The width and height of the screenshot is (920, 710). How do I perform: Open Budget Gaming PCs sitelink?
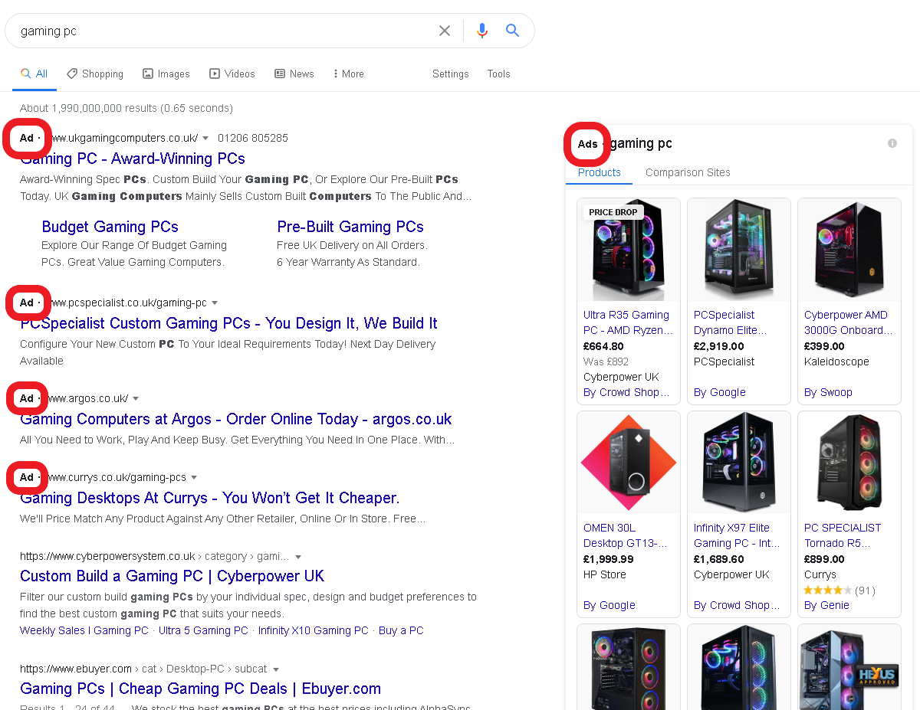(x=110, y=227)
